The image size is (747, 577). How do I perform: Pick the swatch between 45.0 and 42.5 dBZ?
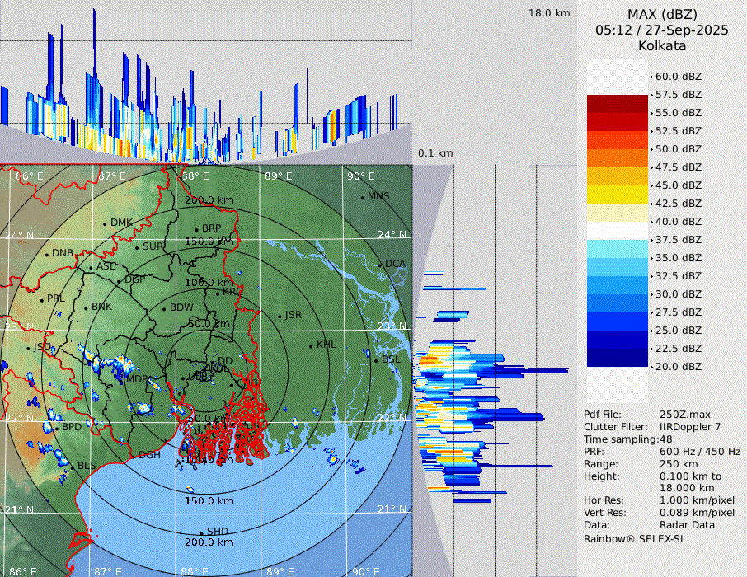tap(618, 195)
